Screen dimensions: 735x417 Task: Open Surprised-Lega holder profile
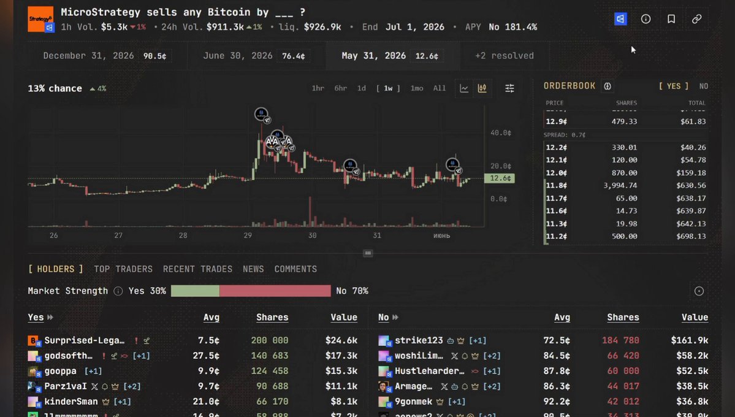click(85, 340)
